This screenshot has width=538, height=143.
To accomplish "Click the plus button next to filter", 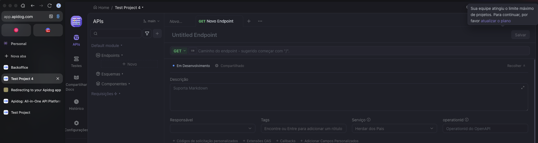I will pos(157,33).
